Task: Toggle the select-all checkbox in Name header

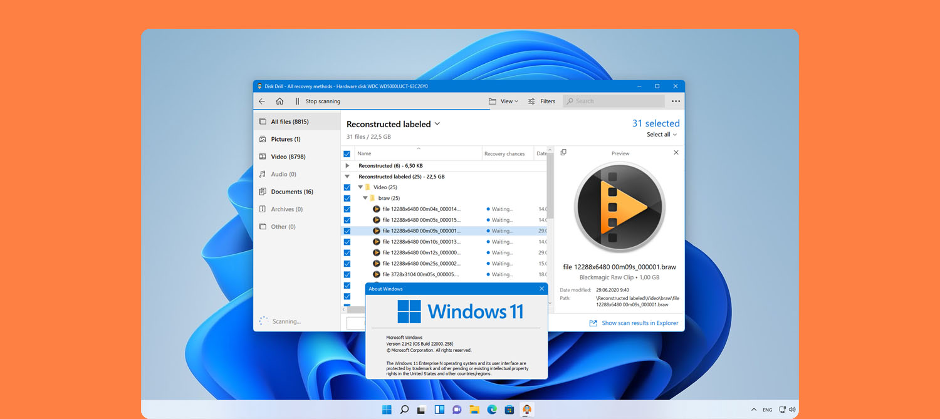Action: click(x=347, y=153)
